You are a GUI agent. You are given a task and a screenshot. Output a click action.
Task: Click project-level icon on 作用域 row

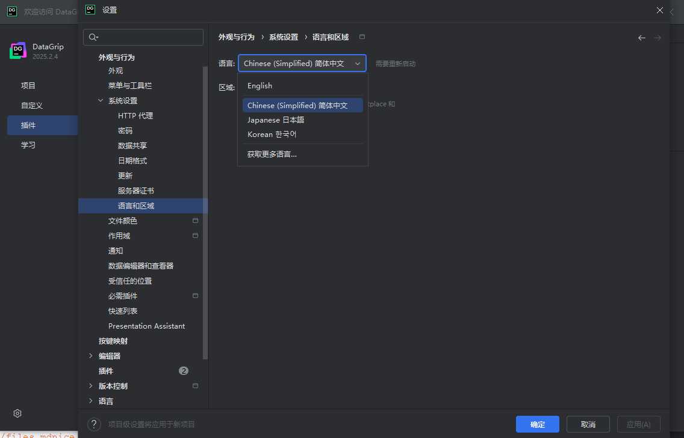click(x=196, y=236)
